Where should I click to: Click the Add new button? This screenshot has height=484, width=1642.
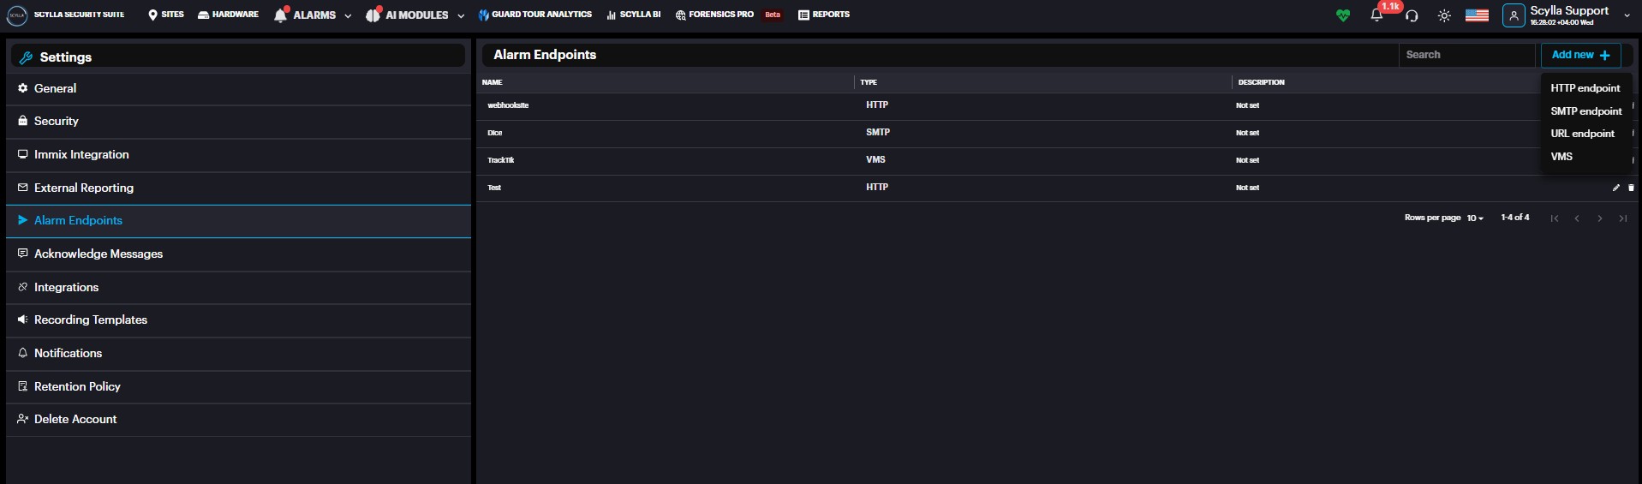click(1580, 55)
